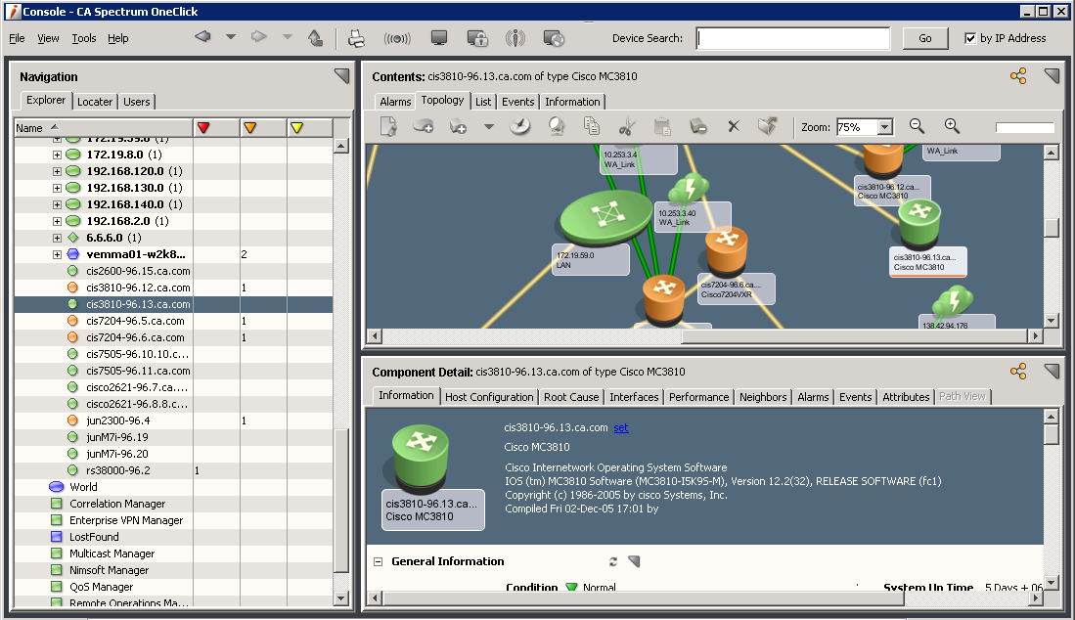Select cis3810-96.12.ca.com in the tree
Image resolution: width=1075 pixels, height=620 pixels.
point(138,288)
